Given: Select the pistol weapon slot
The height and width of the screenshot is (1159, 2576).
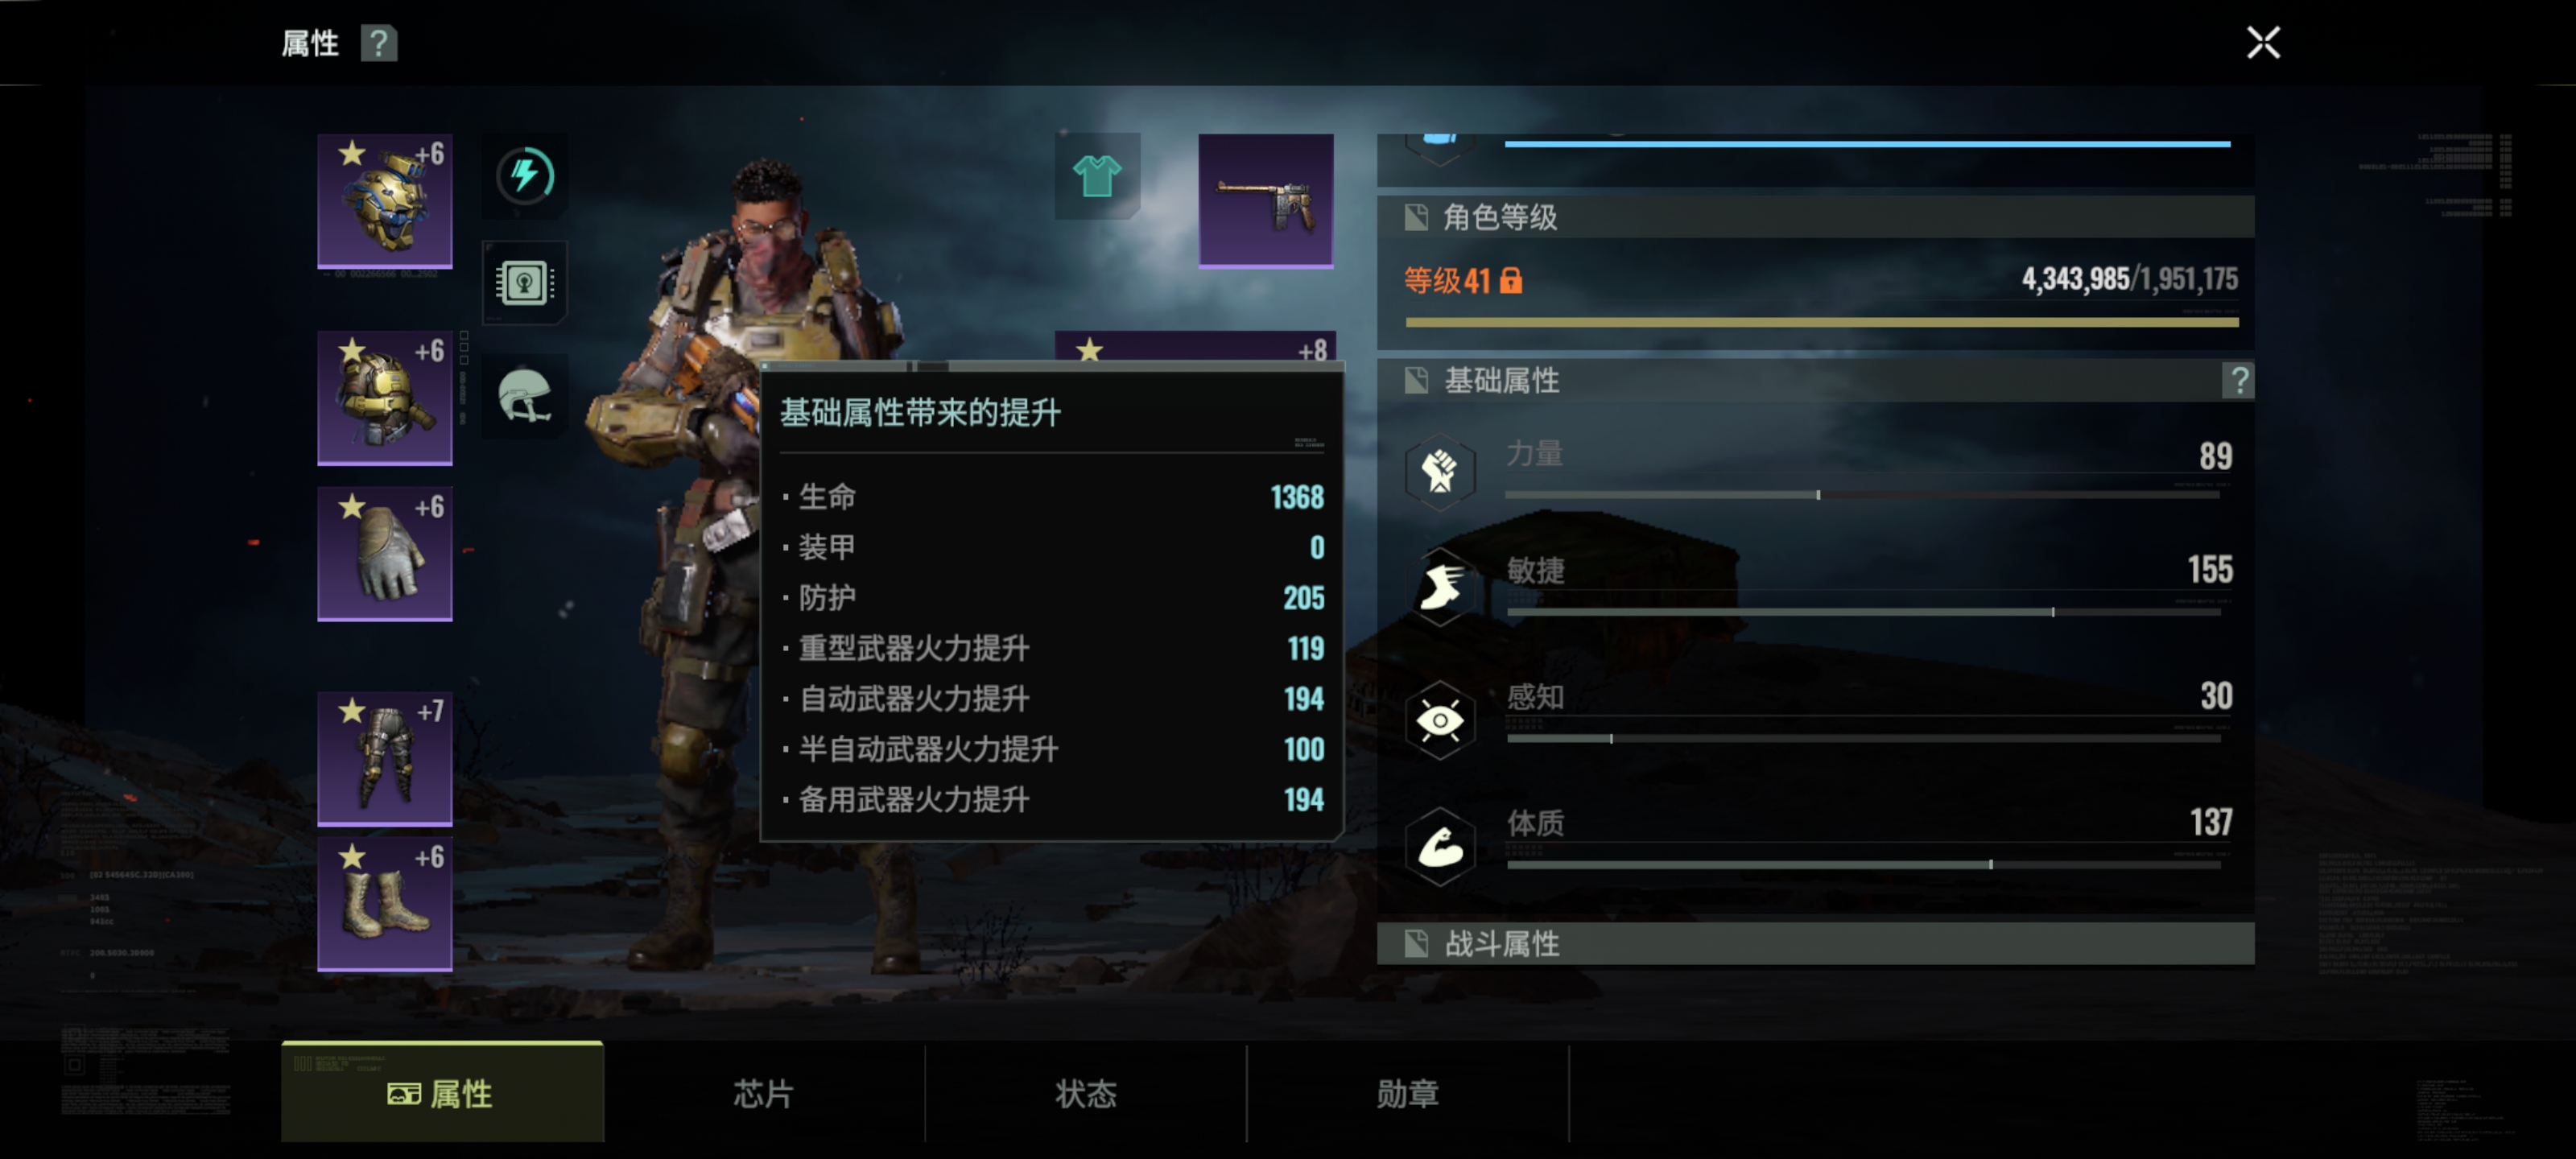Looking at the screenshot, I should click(1266, 201).
